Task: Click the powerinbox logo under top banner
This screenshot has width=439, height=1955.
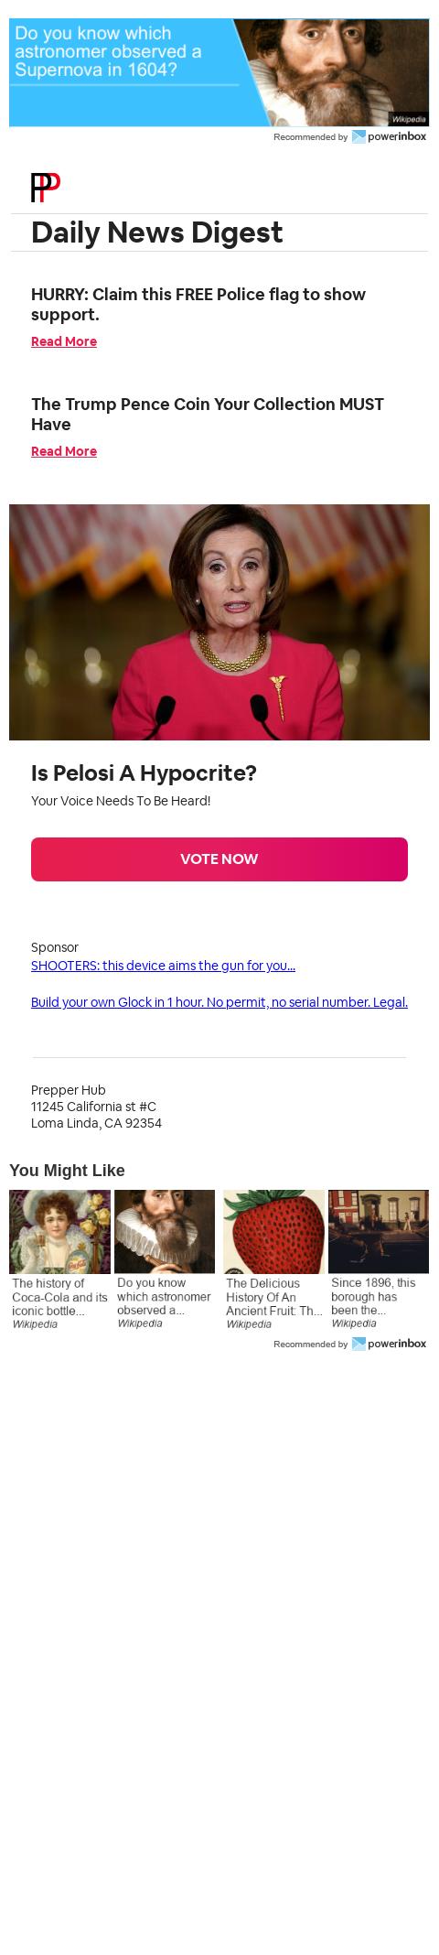Action: pos(389,136)
